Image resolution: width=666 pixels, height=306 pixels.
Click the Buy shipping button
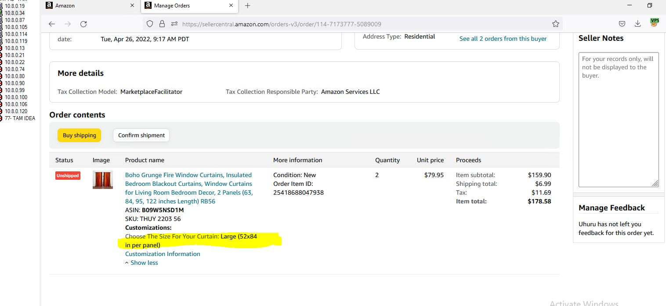click(x=80, y=135)
